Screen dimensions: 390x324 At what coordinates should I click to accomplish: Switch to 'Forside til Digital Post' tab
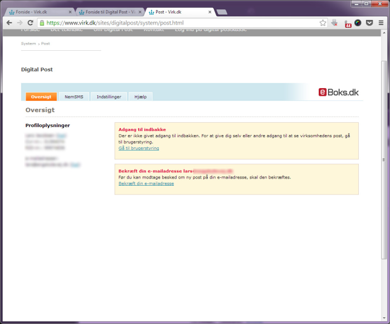tap(110, 12)
